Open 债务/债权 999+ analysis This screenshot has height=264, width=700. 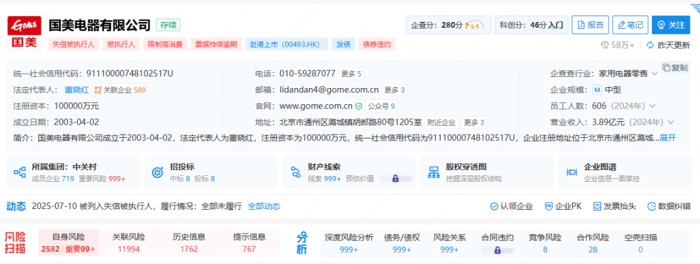click(x=402, y=243)
